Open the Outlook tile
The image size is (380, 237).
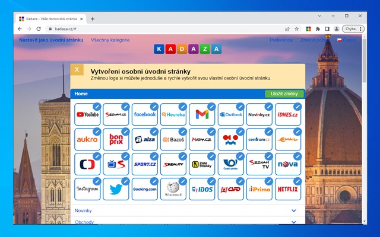click(231, 114)
